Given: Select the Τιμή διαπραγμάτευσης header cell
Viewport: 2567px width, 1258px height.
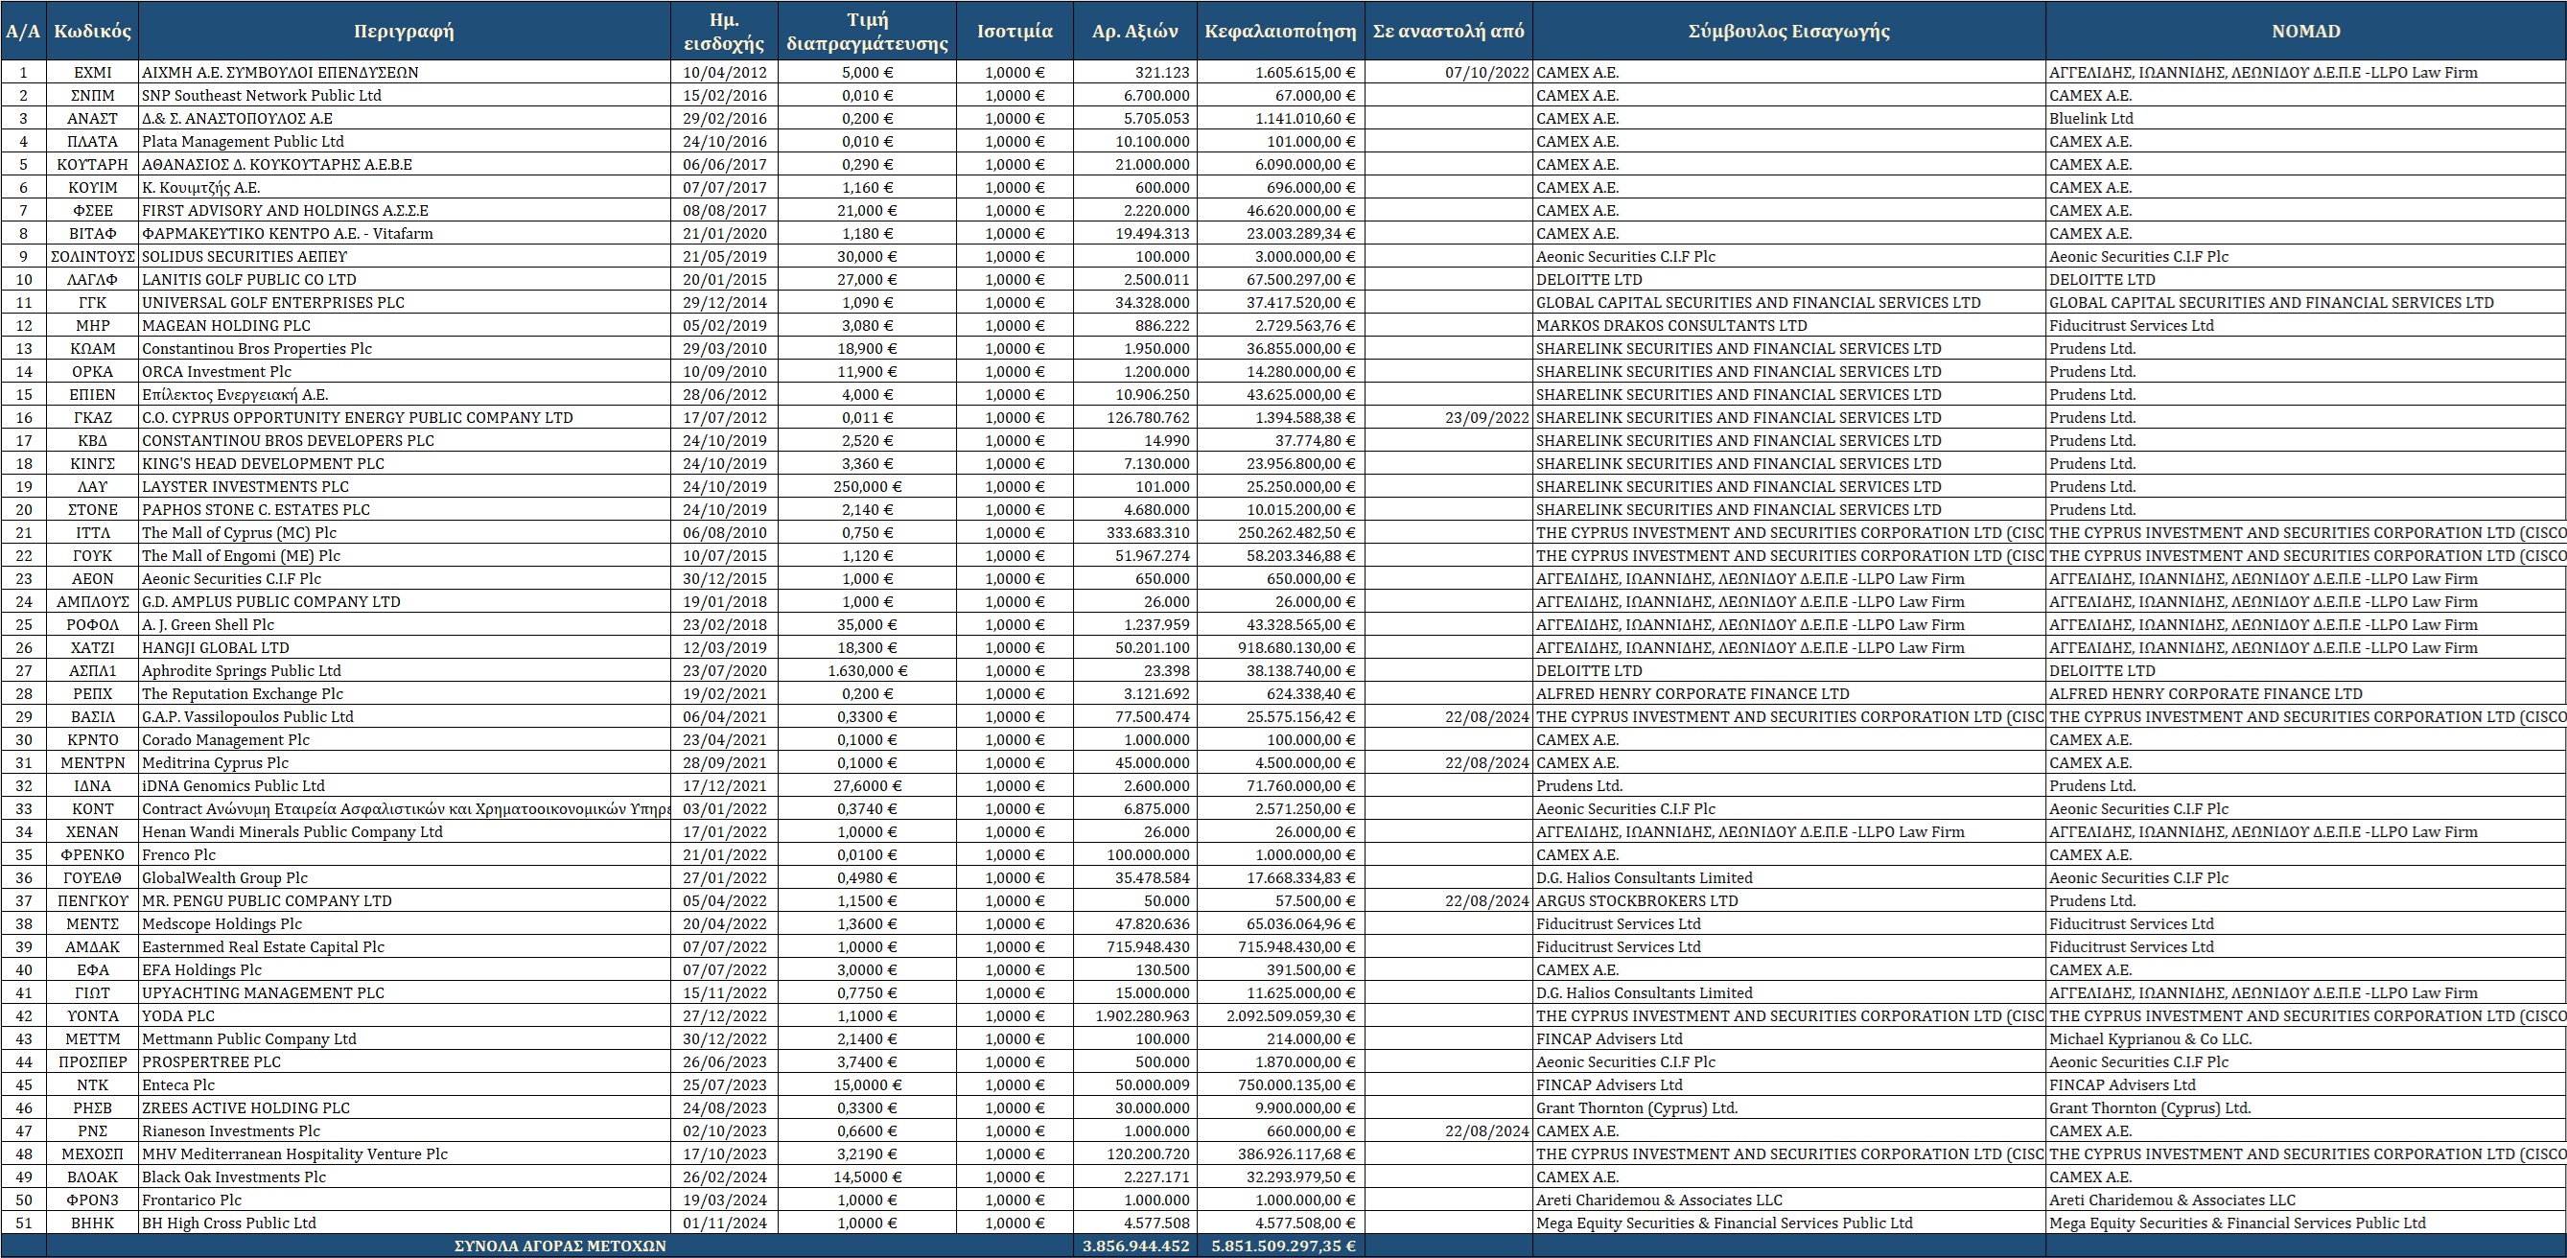Looking at the screenshot, I should tap(867, 31).
